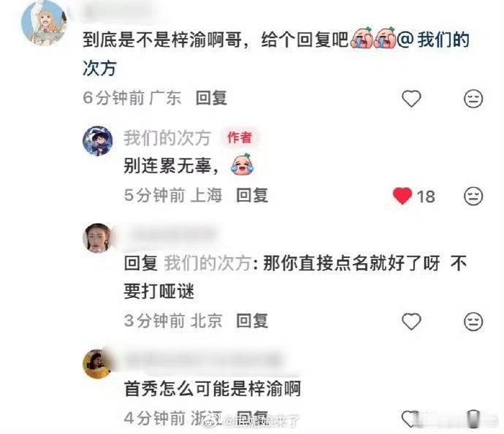Screen dimensions: 504x434
Task: Reply to the author's 5分钟前 comment
Action: point(252,195)
